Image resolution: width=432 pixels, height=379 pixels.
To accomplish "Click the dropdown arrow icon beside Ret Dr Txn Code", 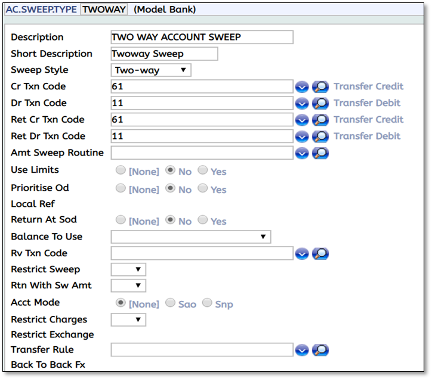I will coord(302,136).
